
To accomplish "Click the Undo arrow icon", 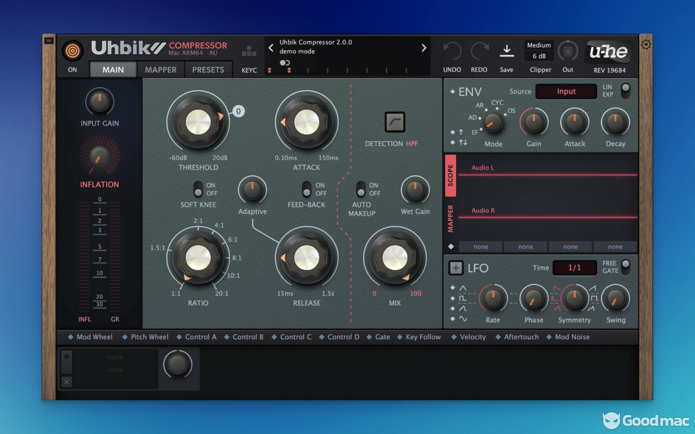I will (x=452, y=52).
